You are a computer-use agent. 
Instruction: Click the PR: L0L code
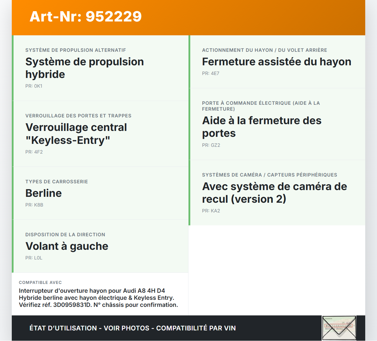coord(34,258)
